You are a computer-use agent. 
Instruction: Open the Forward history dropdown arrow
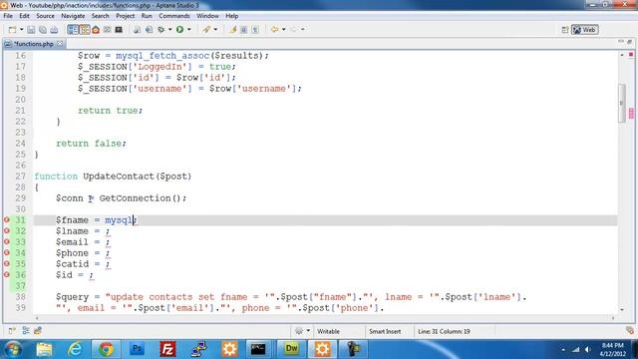pos(303,30)
